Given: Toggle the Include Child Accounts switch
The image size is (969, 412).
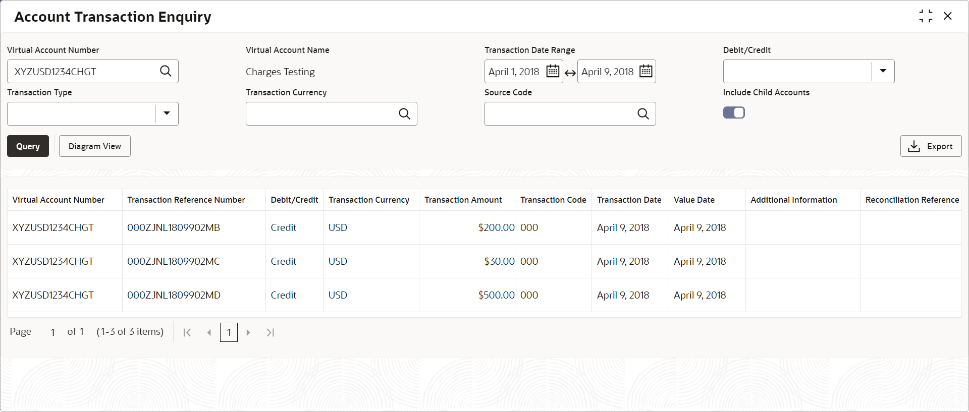Looking at the screenshot, I should pyautogui.click(x=734, y=112).
